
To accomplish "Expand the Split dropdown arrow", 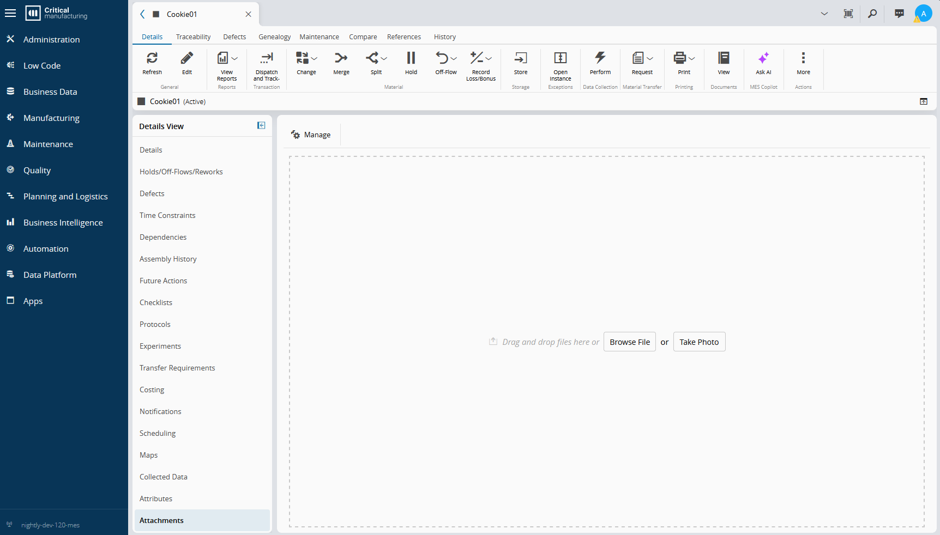I will (384, 58).
